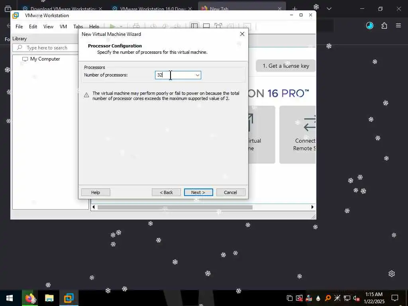408x306 pixels.
Task: Click the taskbar clock showing 1:15 AM
Action: point(374,298)
